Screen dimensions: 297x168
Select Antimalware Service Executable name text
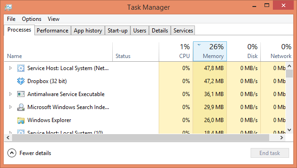[66, 94]
